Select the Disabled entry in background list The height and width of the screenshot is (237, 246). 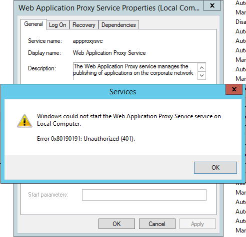coord(240,22)
